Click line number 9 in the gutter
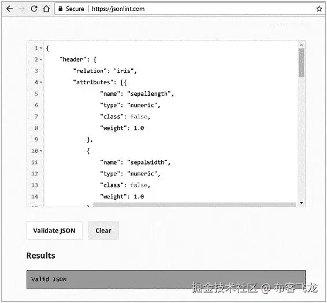 [36, 140]
